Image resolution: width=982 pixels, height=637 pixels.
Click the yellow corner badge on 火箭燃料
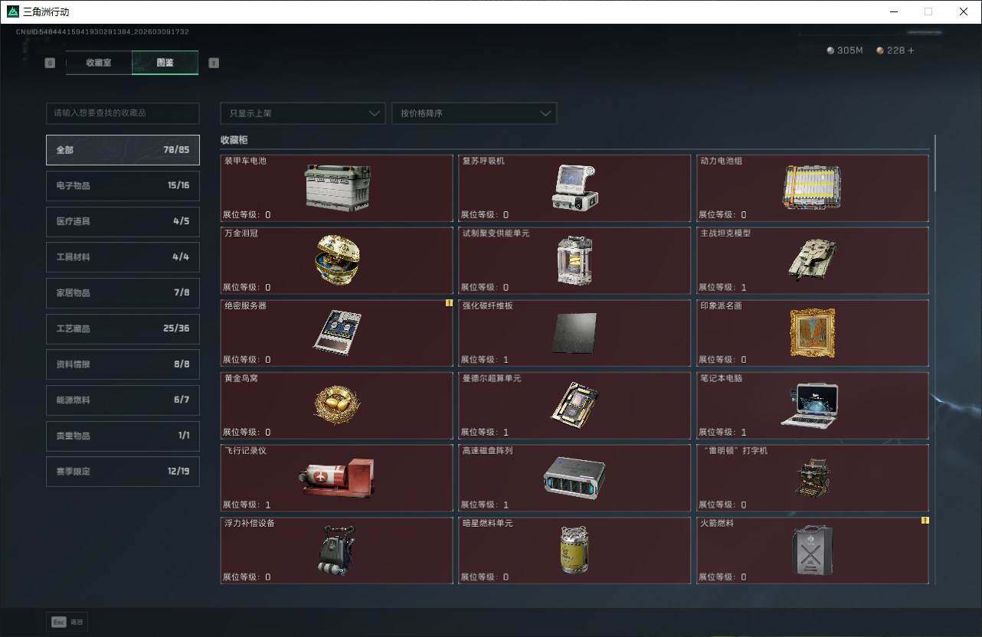pyautogui.click(x=925, y=519)
